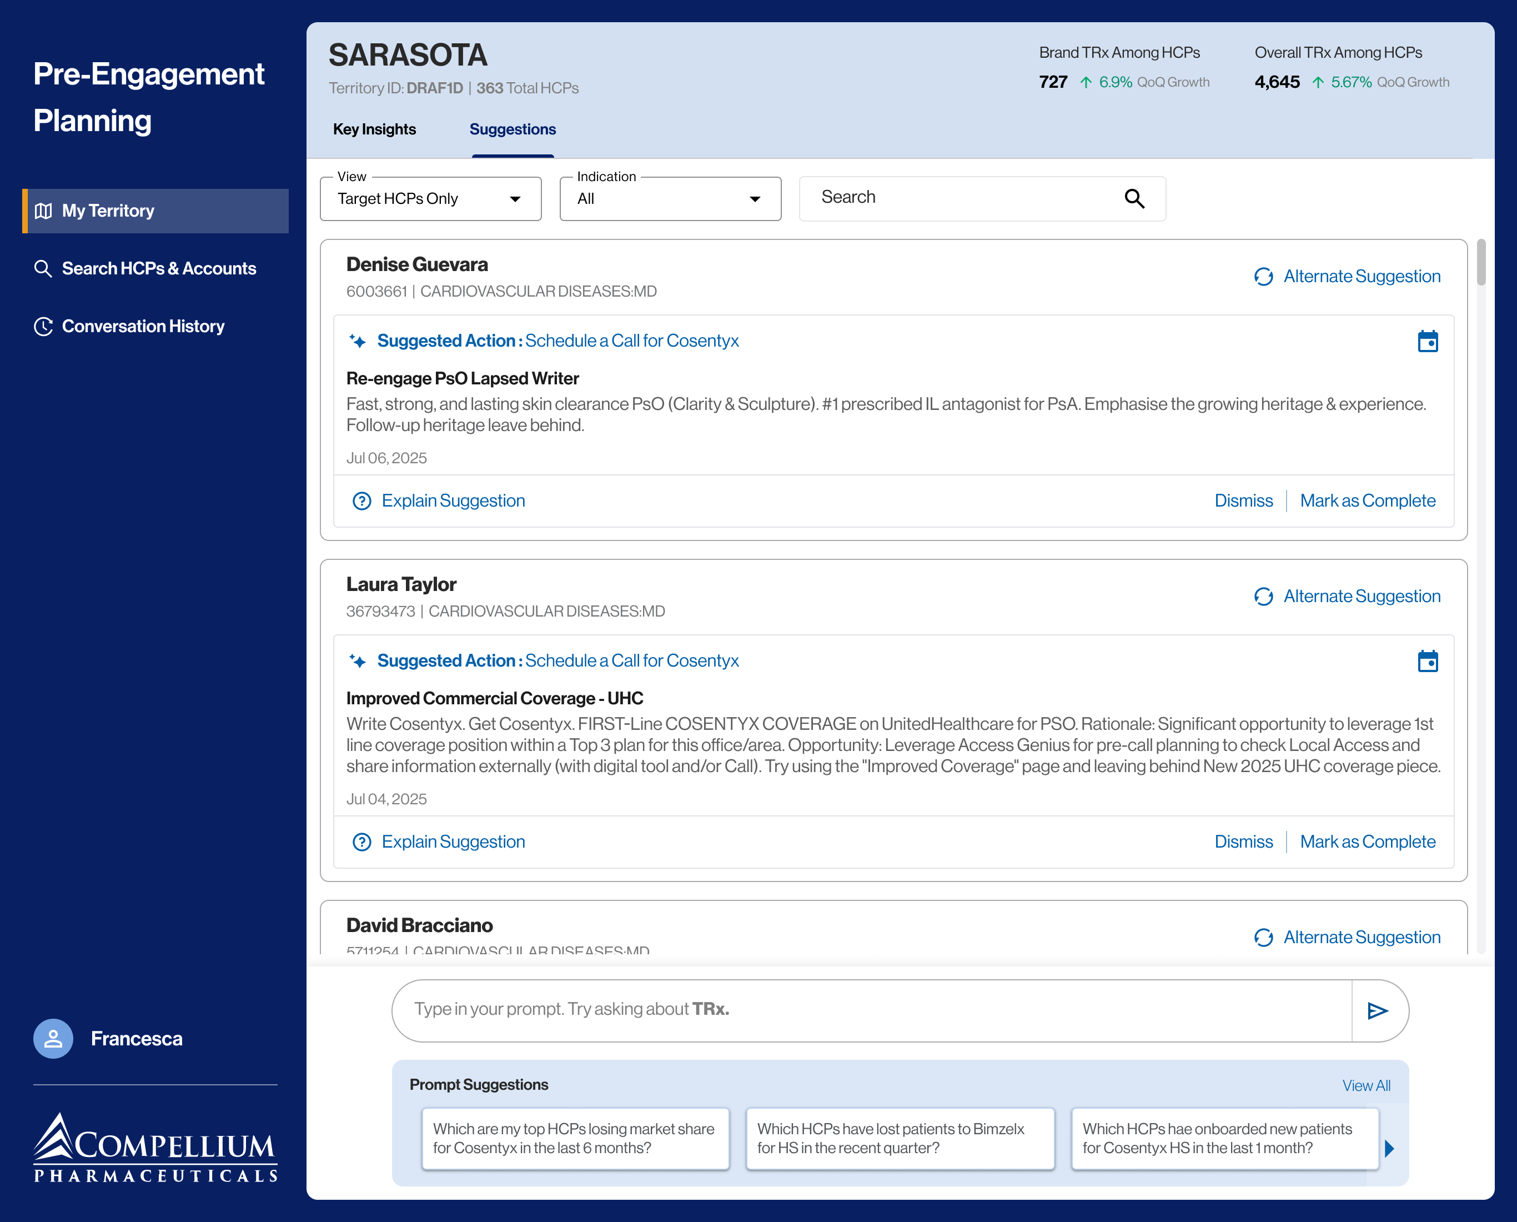
Task: Choose prompt about onboarded new Cosentyx HS patients
Action: click(x=1224, y=1138)
